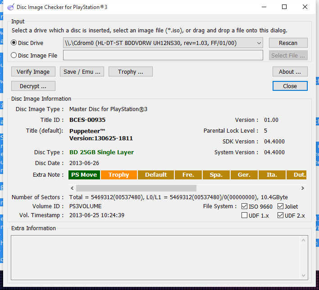Viewport: 319px width, 290px height.
Task: Click the Close button beside Decrypt
Action: 290,86
